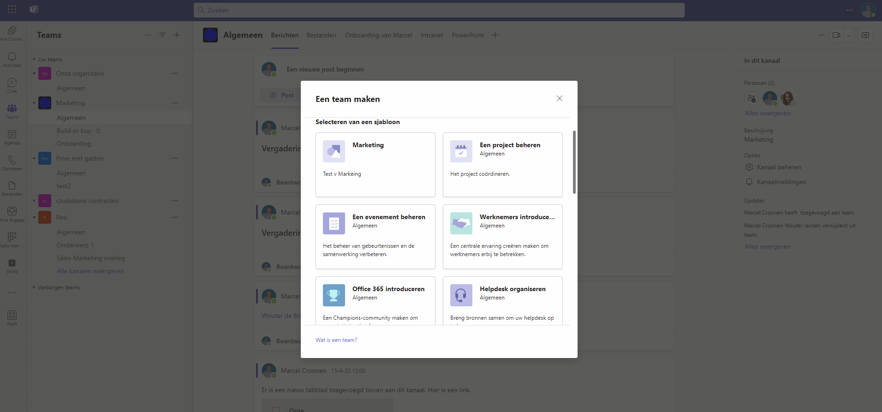Collapse the Prive met gasten team
This screenshot has height=412, width=882.
point(34,158)
